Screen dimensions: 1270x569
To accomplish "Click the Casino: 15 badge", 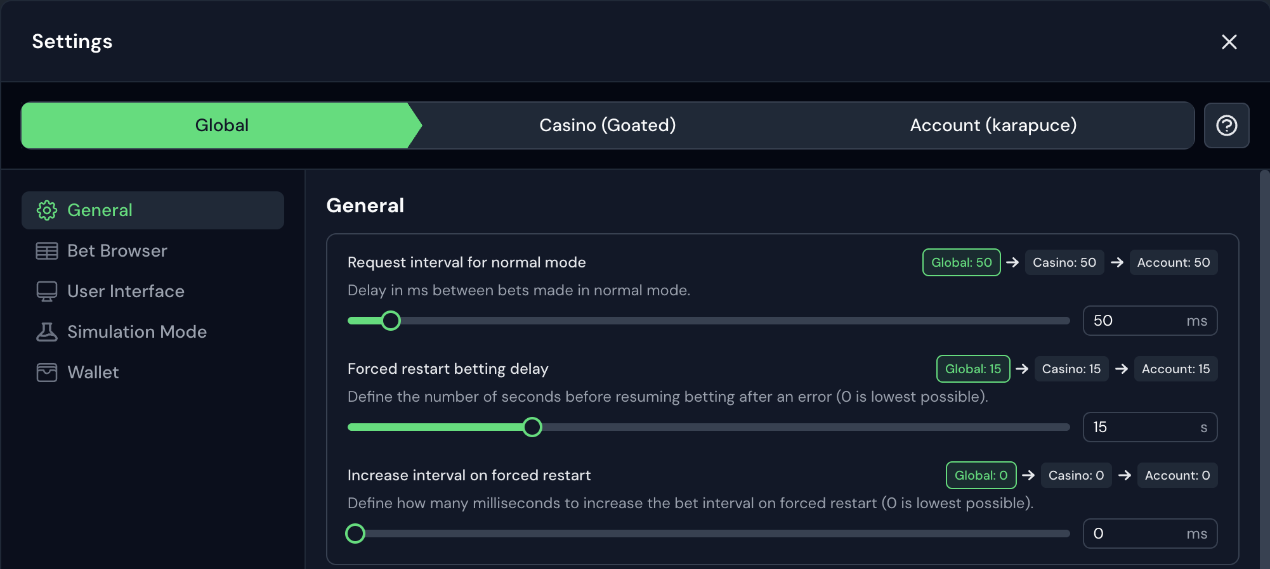I will click(x=1071, y=369).
